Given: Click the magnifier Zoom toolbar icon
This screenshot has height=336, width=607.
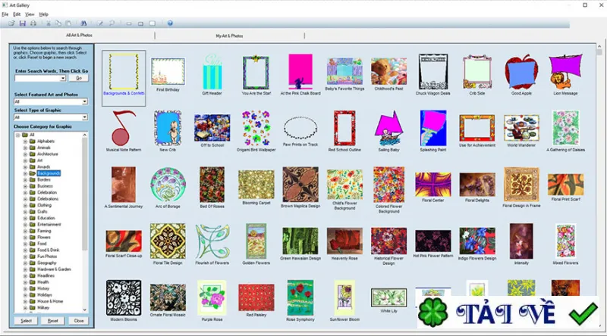Looking at the screenshot, I should (112, 23).
